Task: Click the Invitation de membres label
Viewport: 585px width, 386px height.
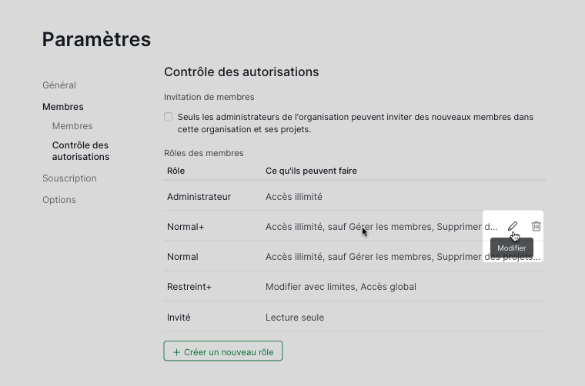Action: [209, 97]
